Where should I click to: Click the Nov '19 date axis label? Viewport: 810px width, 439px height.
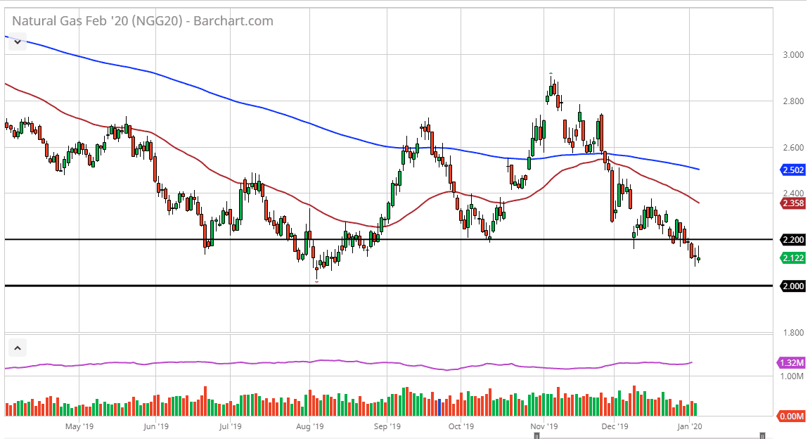pyautogui.click(x=544, y=426)
